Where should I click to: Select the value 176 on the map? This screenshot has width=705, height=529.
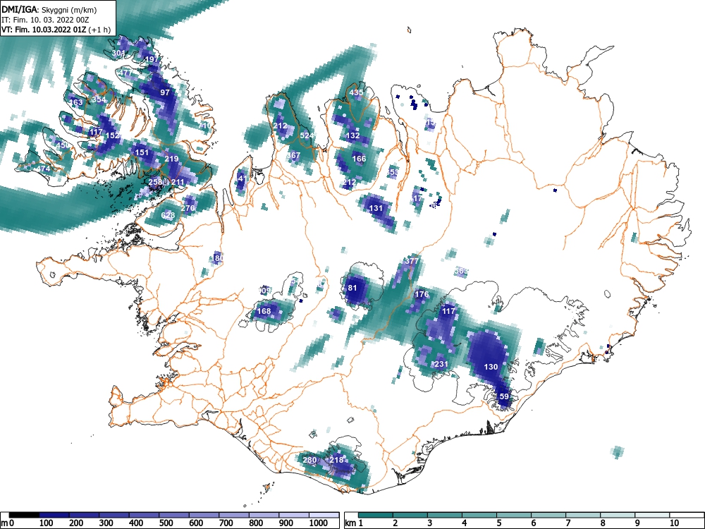coord(422,295)
